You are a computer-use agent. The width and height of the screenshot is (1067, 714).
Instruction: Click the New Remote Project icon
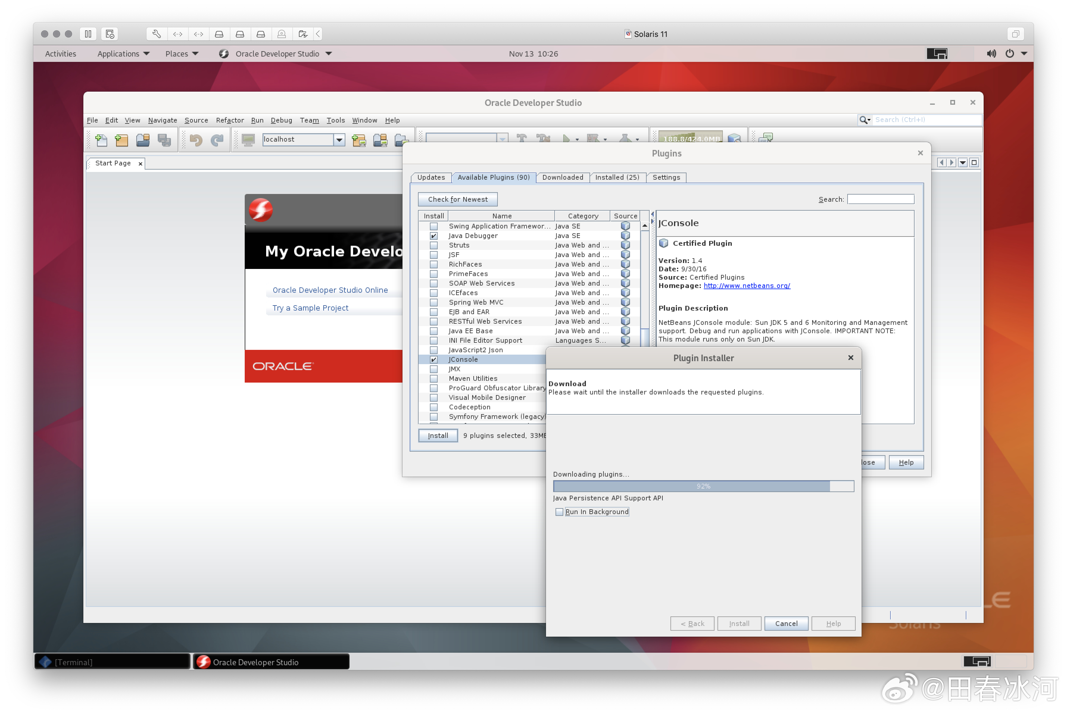[359, 140]
